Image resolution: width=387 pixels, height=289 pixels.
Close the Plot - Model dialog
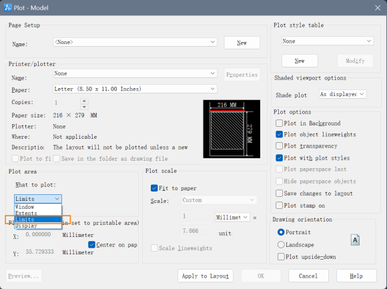(x=378, y=8)
